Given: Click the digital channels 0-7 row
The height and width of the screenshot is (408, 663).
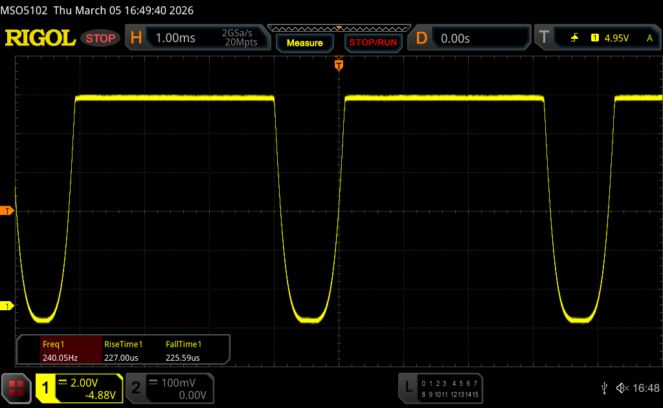Looking at the screenshot, I should (x=449, y=383).
